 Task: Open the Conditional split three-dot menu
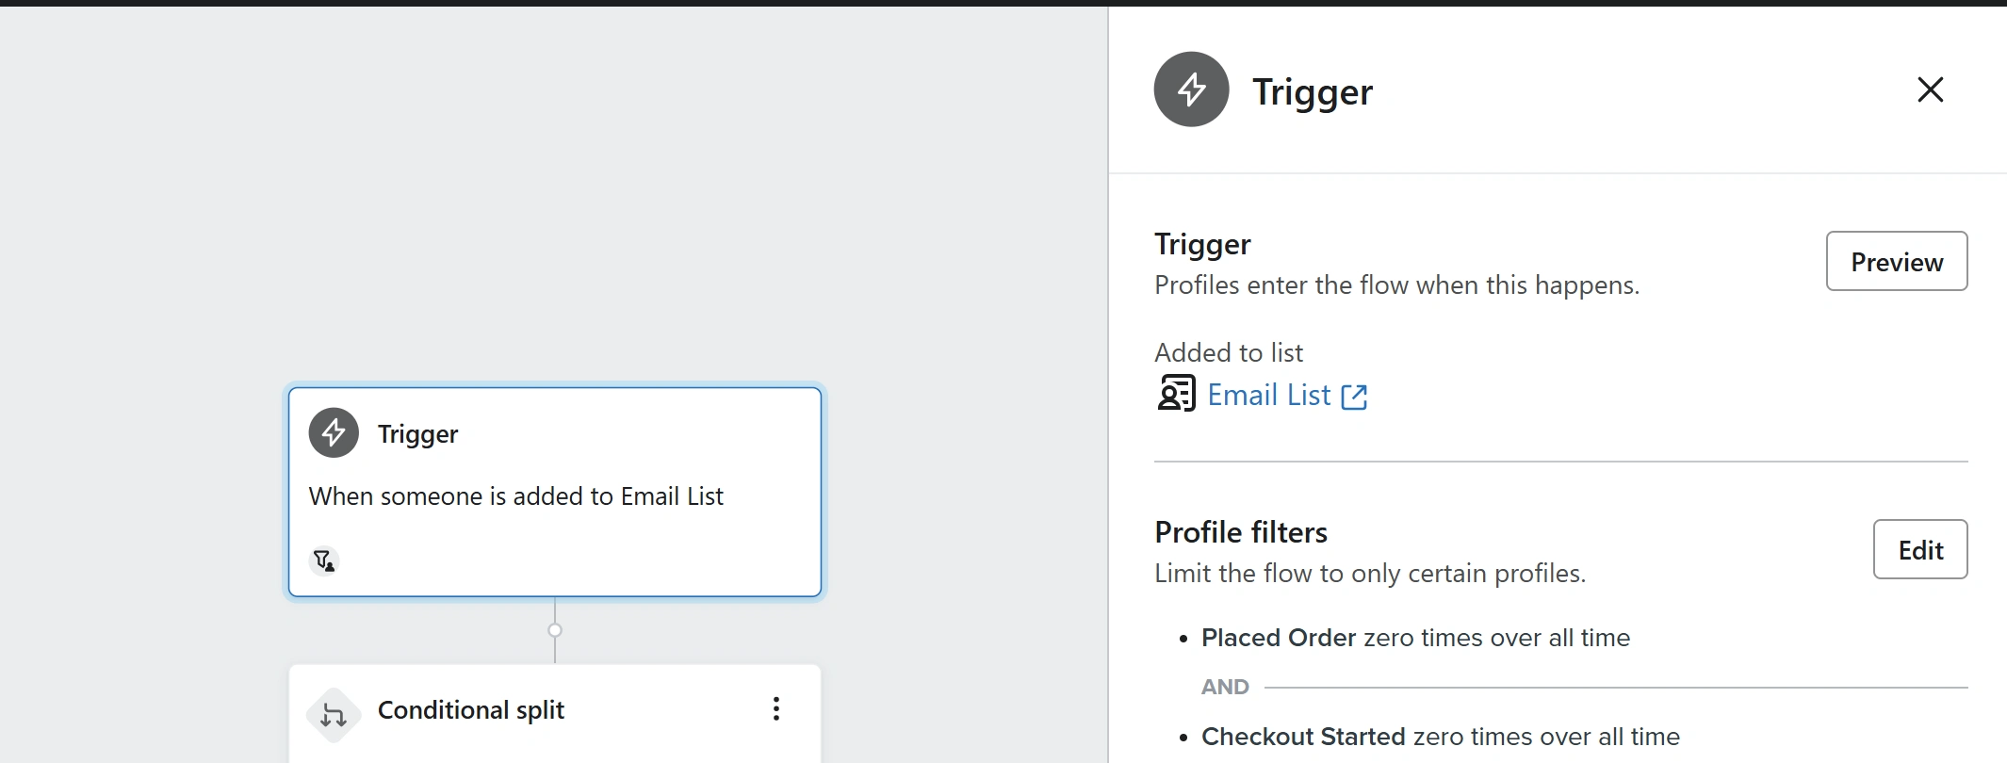tap(775, 709)
